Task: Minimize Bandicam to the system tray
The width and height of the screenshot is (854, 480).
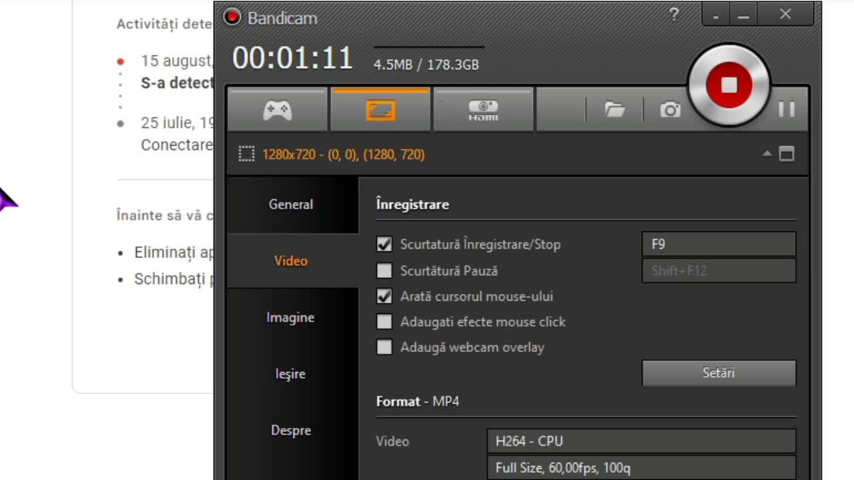Action: (715, 15)
